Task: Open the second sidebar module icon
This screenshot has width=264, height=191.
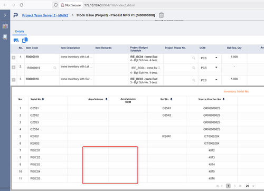Action: click(x=5, y=37)
